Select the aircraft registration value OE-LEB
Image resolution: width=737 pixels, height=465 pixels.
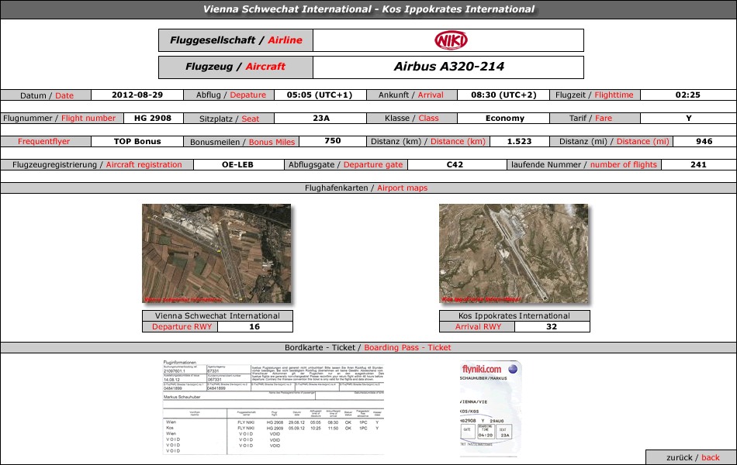pos(238,165)
